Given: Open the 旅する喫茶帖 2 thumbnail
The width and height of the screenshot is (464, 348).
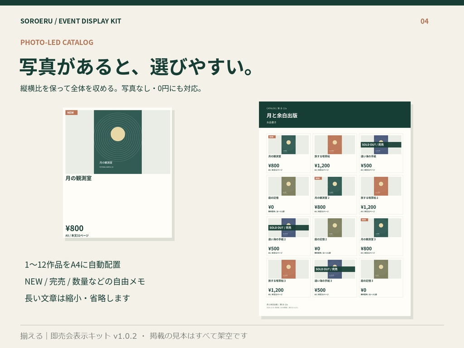Looking at the screenshot, I should click(381, 186).
